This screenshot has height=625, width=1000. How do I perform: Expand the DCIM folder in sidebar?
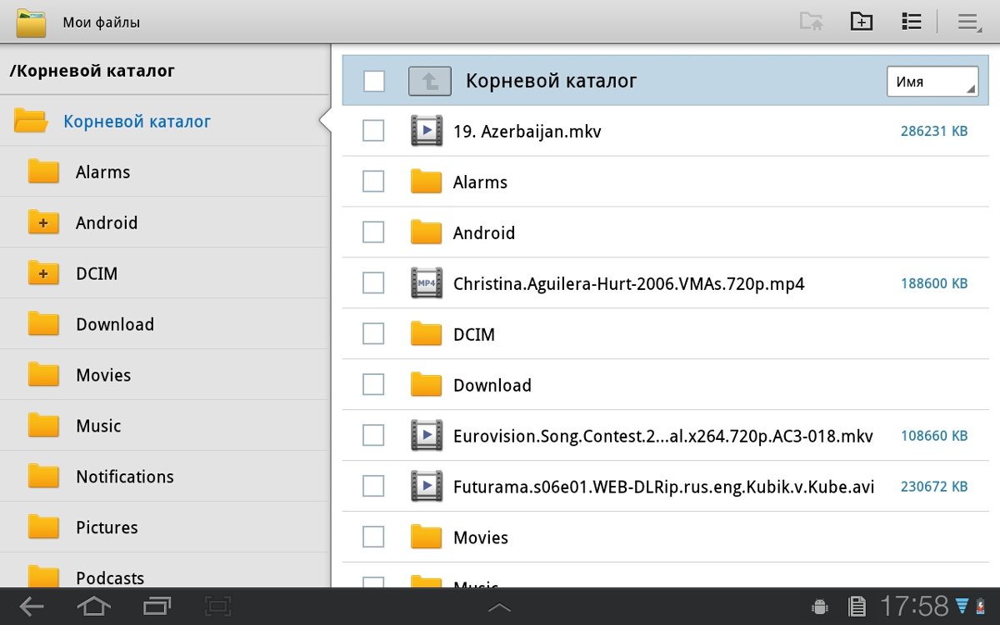(43, 273)
